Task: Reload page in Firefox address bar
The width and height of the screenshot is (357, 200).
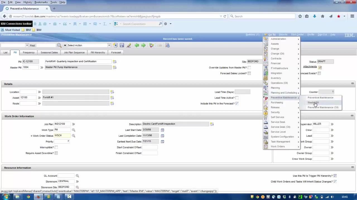Action: (x=225, y=16)
